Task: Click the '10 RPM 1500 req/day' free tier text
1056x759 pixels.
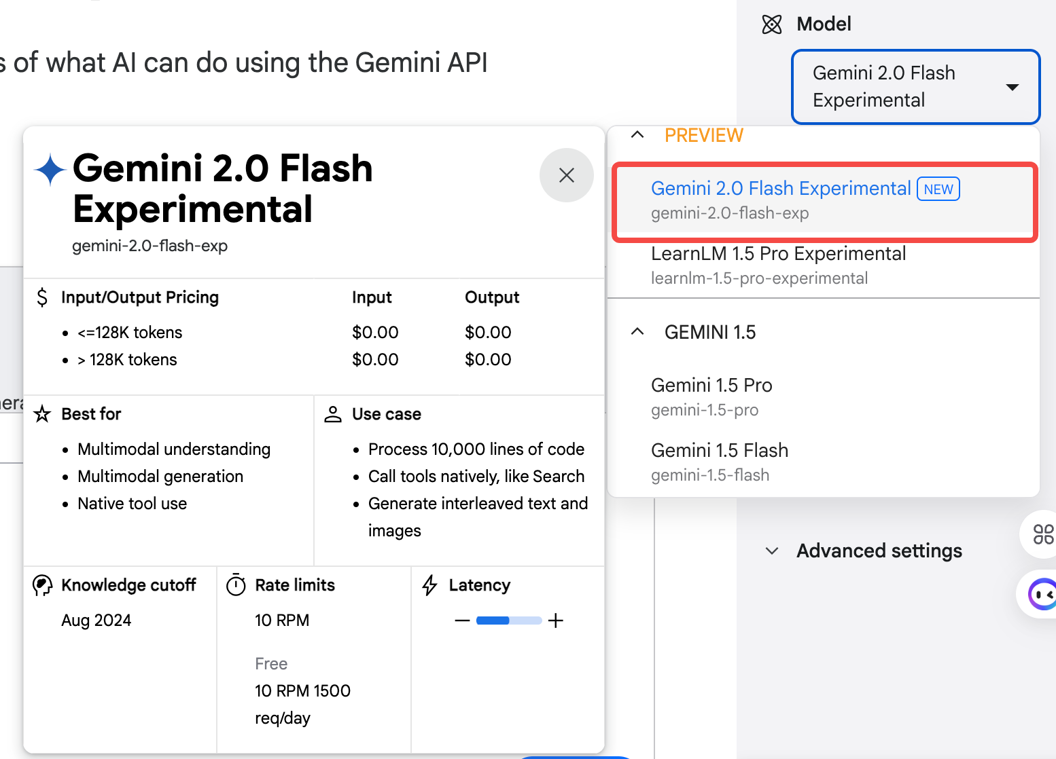Action: (302, 704)
